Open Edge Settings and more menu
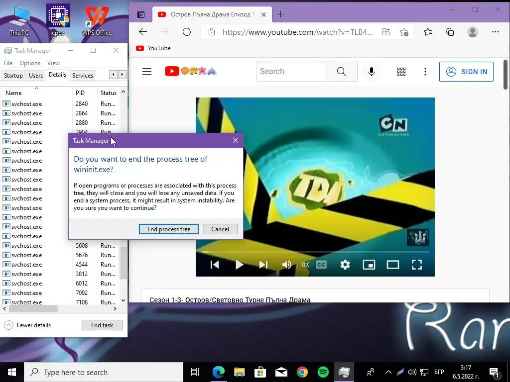510x382 pixels. pos(496,32)
